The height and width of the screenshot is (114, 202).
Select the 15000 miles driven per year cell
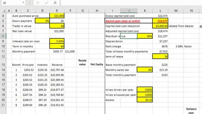pyautogui.click(x=145, y=90)
